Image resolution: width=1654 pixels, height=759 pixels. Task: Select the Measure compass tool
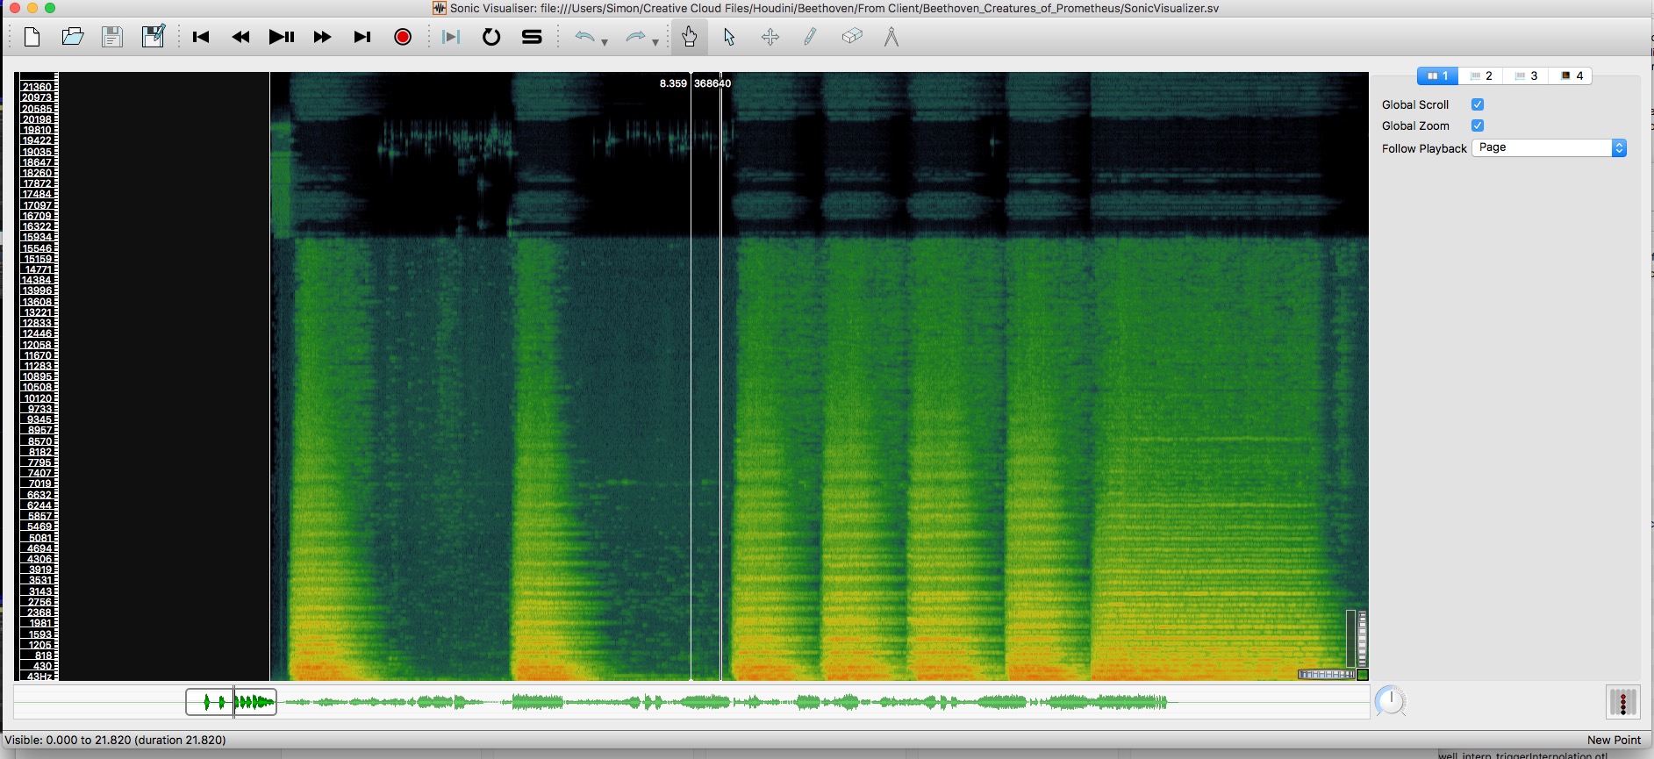[x=891, y=37]
